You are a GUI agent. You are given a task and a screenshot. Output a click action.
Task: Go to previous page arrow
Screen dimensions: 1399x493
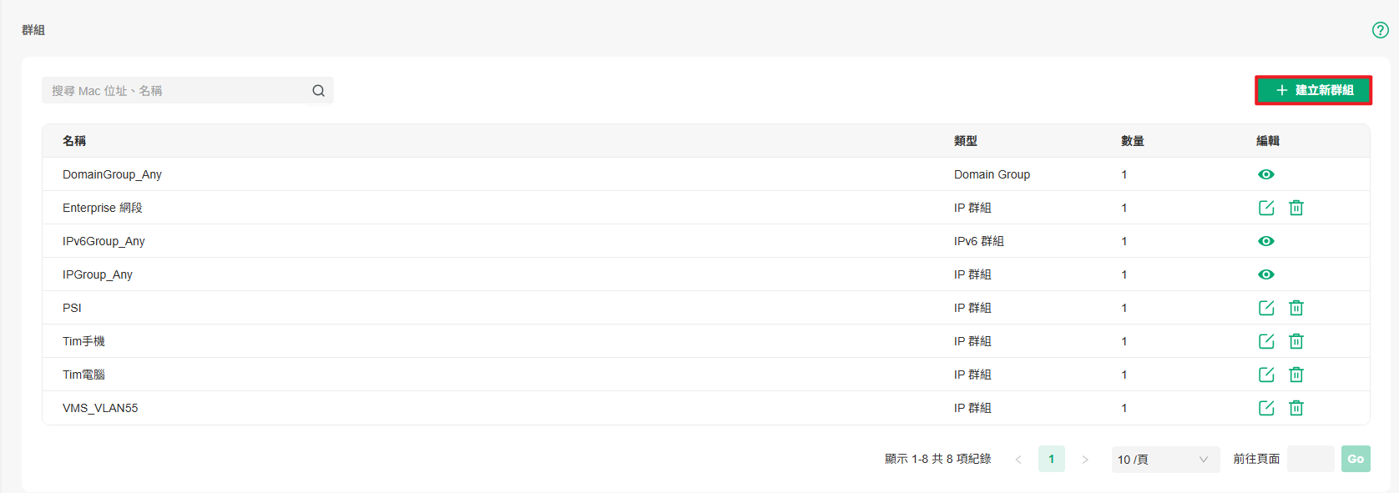(x=1018, y=460)
